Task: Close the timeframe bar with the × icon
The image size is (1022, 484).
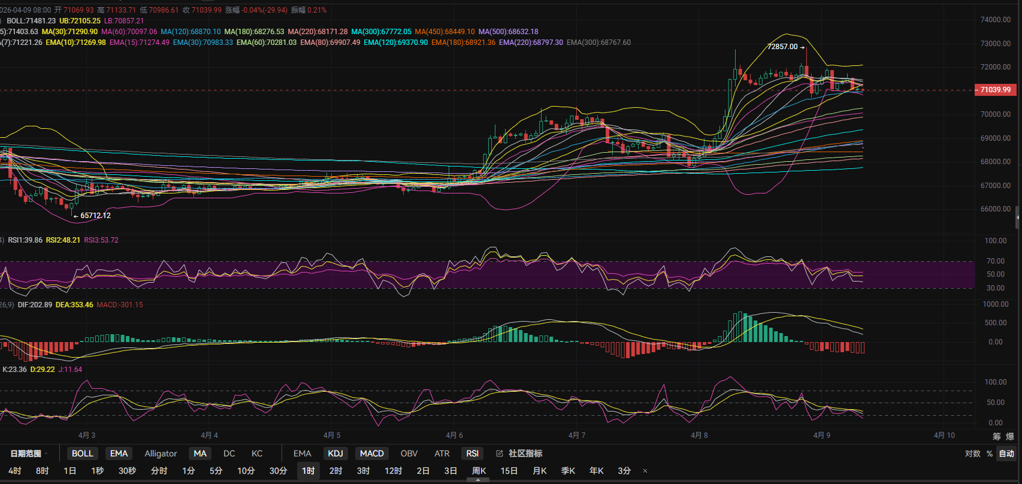Action: [645, 471]
